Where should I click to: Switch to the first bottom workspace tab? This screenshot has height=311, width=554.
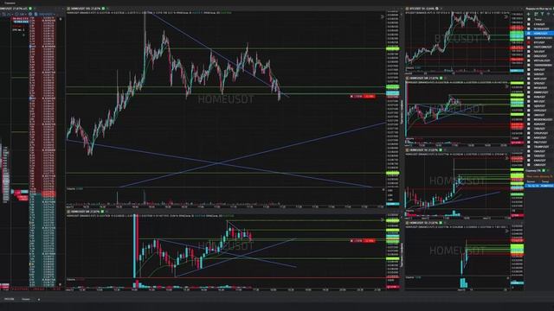point(10,300)
